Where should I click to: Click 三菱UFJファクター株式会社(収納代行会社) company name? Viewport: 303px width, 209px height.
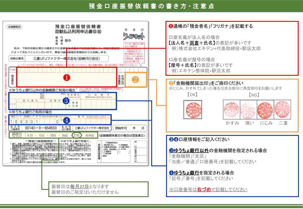click(x=66, y=59)
